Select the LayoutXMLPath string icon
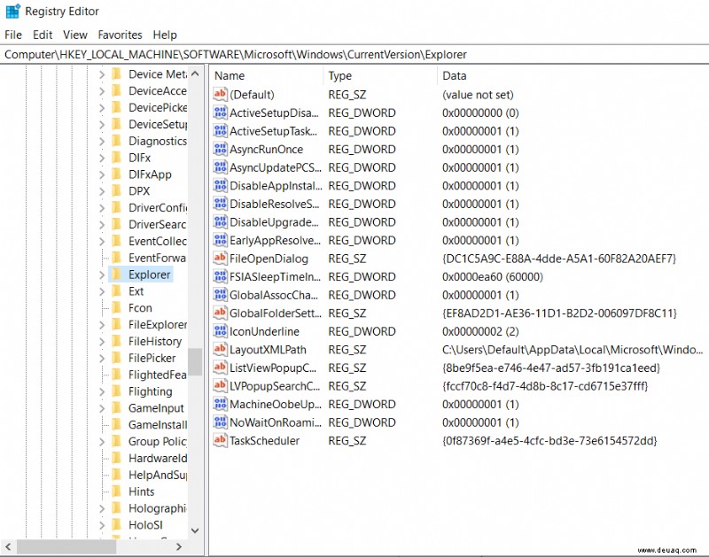Image resolution: width=709 pixels, height=557 pixels. pyautogui.click(x=220, y=349)
